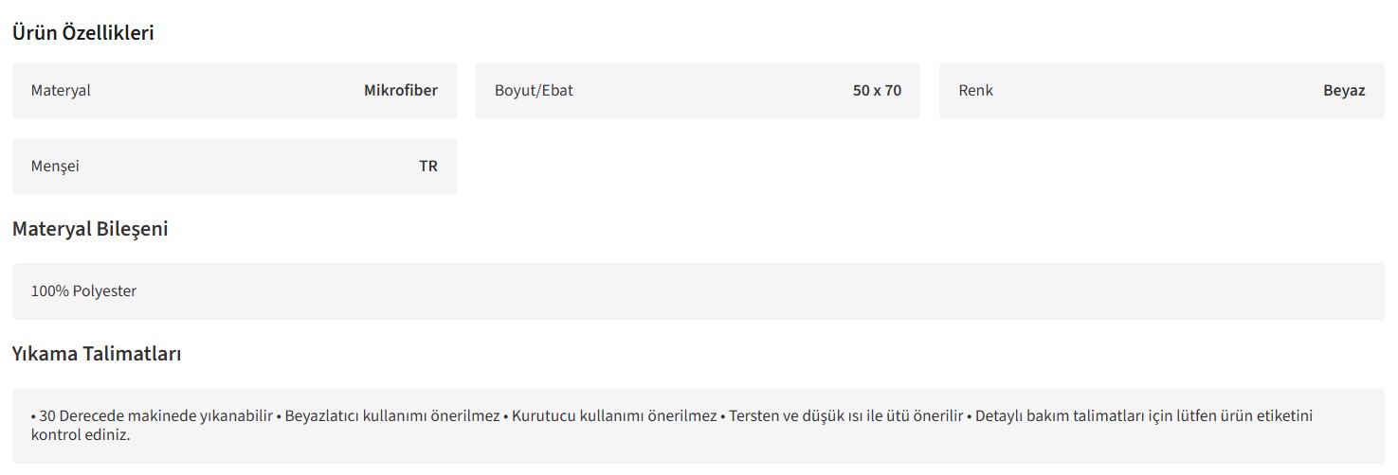Click the Kurutucu kullanımı önerilmez instruction
The height and width of the screenshot is (475, 1398).
click(613, 416)
